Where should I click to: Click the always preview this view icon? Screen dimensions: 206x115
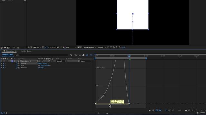click(28, 47)
